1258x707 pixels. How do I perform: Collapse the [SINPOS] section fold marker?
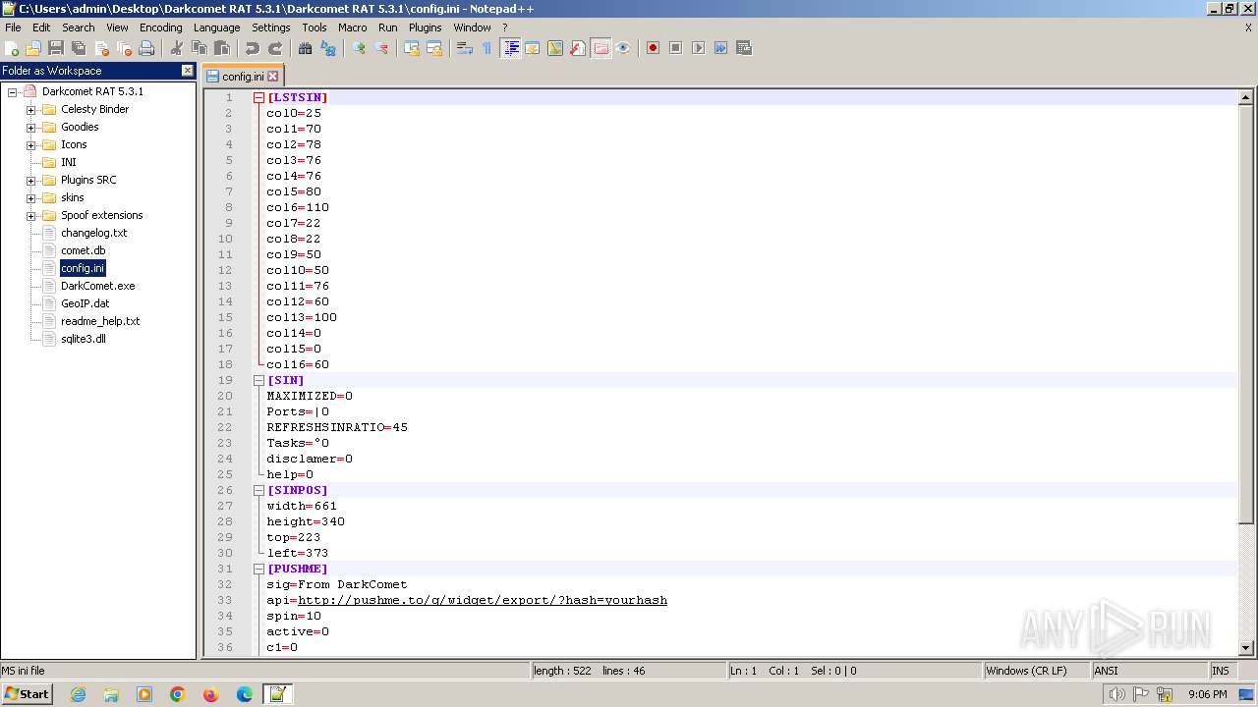pos(259,490)
